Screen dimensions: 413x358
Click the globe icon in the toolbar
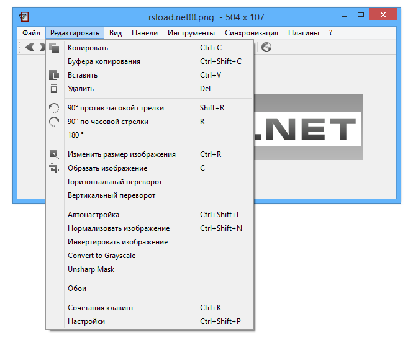coord(266,47)
